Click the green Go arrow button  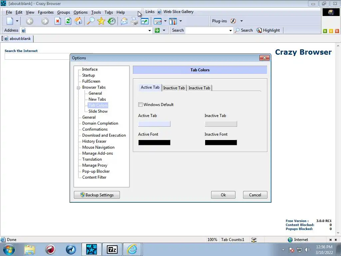157,30
